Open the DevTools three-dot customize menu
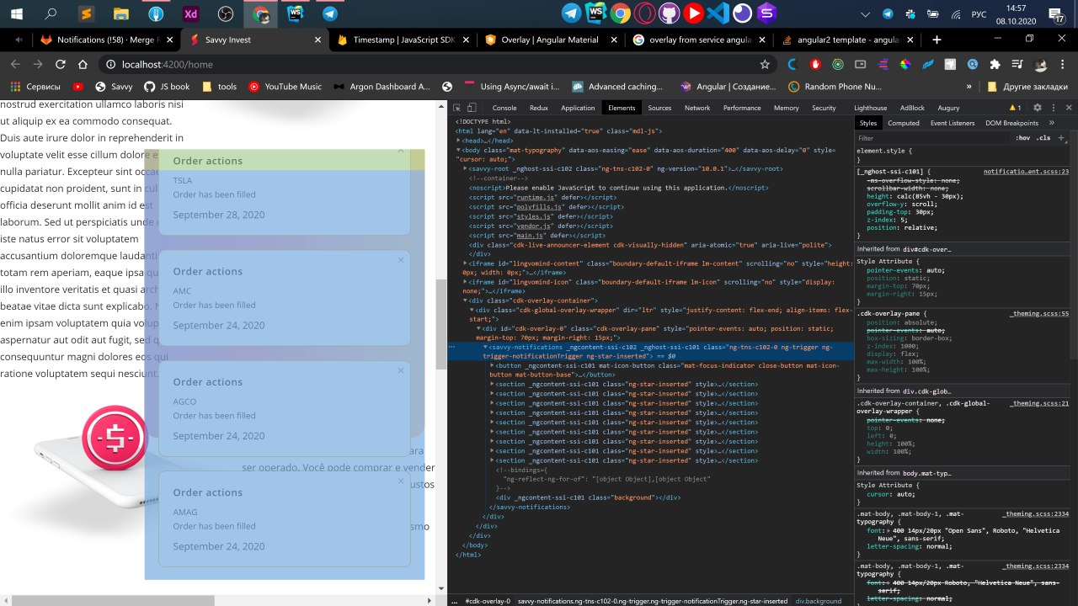 (1054, 108)
